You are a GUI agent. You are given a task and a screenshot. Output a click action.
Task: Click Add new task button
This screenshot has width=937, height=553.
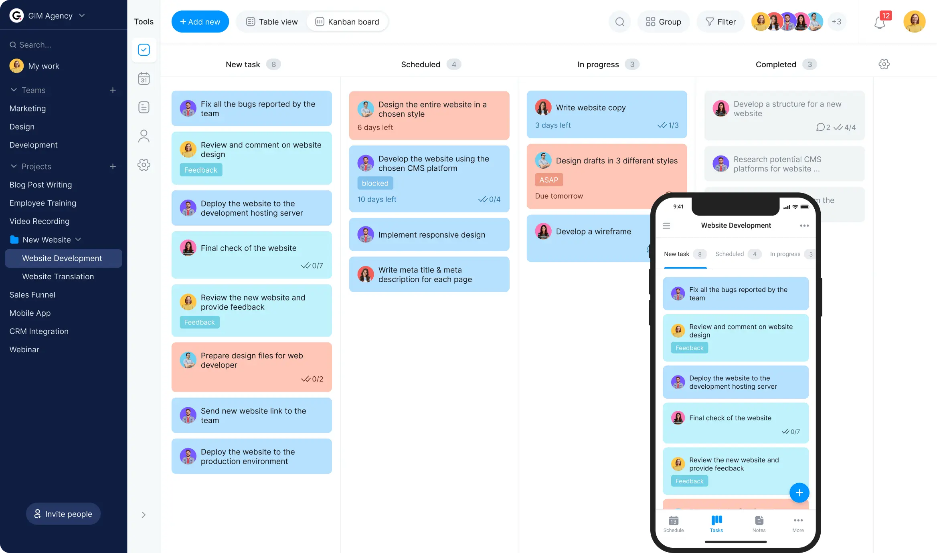tap(200, 21)
